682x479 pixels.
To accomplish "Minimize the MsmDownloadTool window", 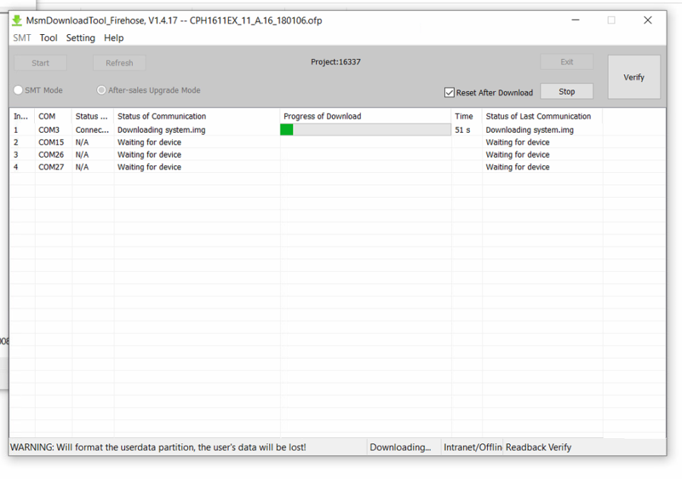I will point(575,20).
